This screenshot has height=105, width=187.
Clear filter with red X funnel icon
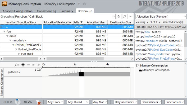click(x=38, y=102)
